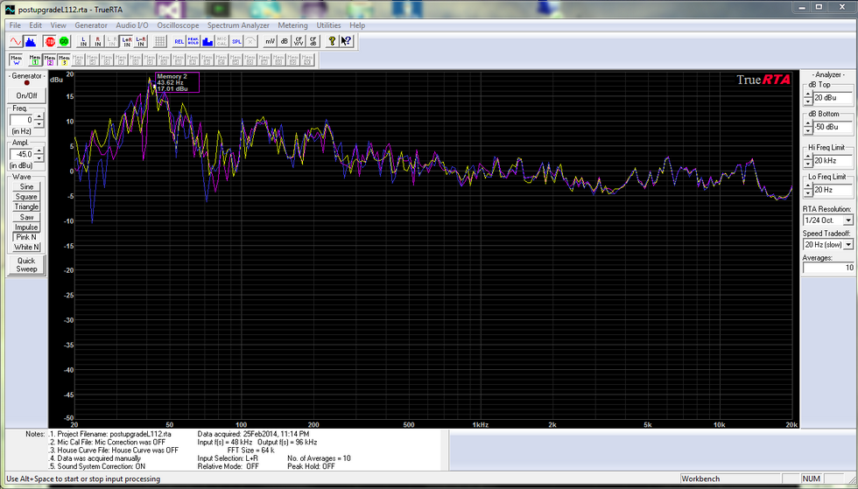Screen dimensions: 858x489
Task: Select the Saw wave type
Action: (26, 217)
